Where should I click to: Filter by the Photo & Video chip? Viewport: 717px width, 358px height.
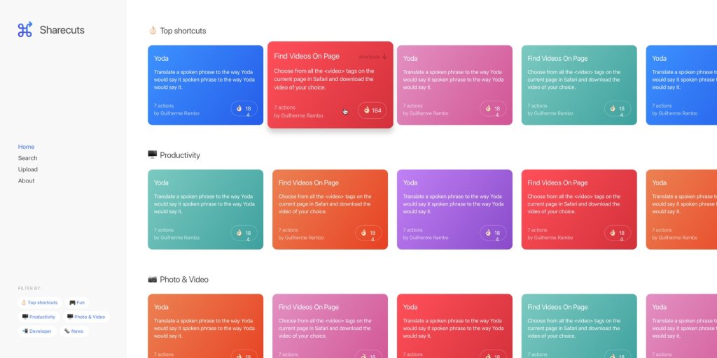click(86, 317)
